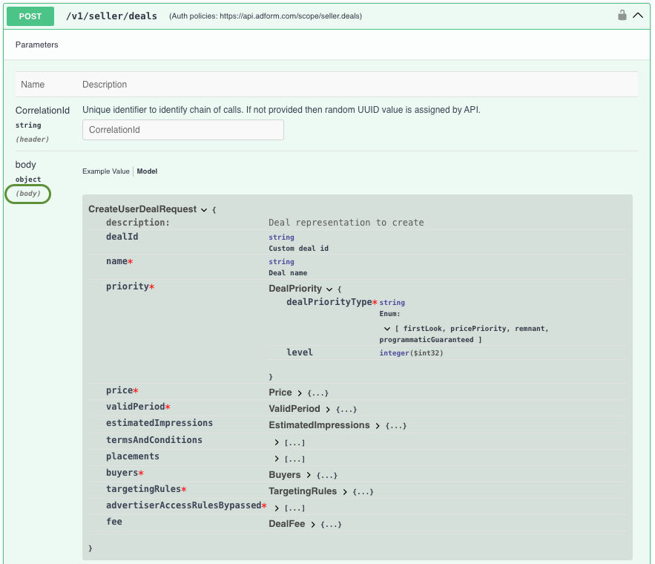Image resolution: width=655 pixels, height=564 pixels.
Task: Click the 'integer($int32)' type of level
Action: pos(411,353)
